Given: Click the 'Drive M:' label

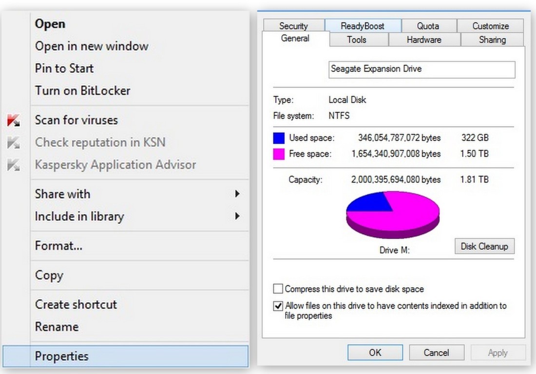Looking at the screenshot, I should coord(395,250).
